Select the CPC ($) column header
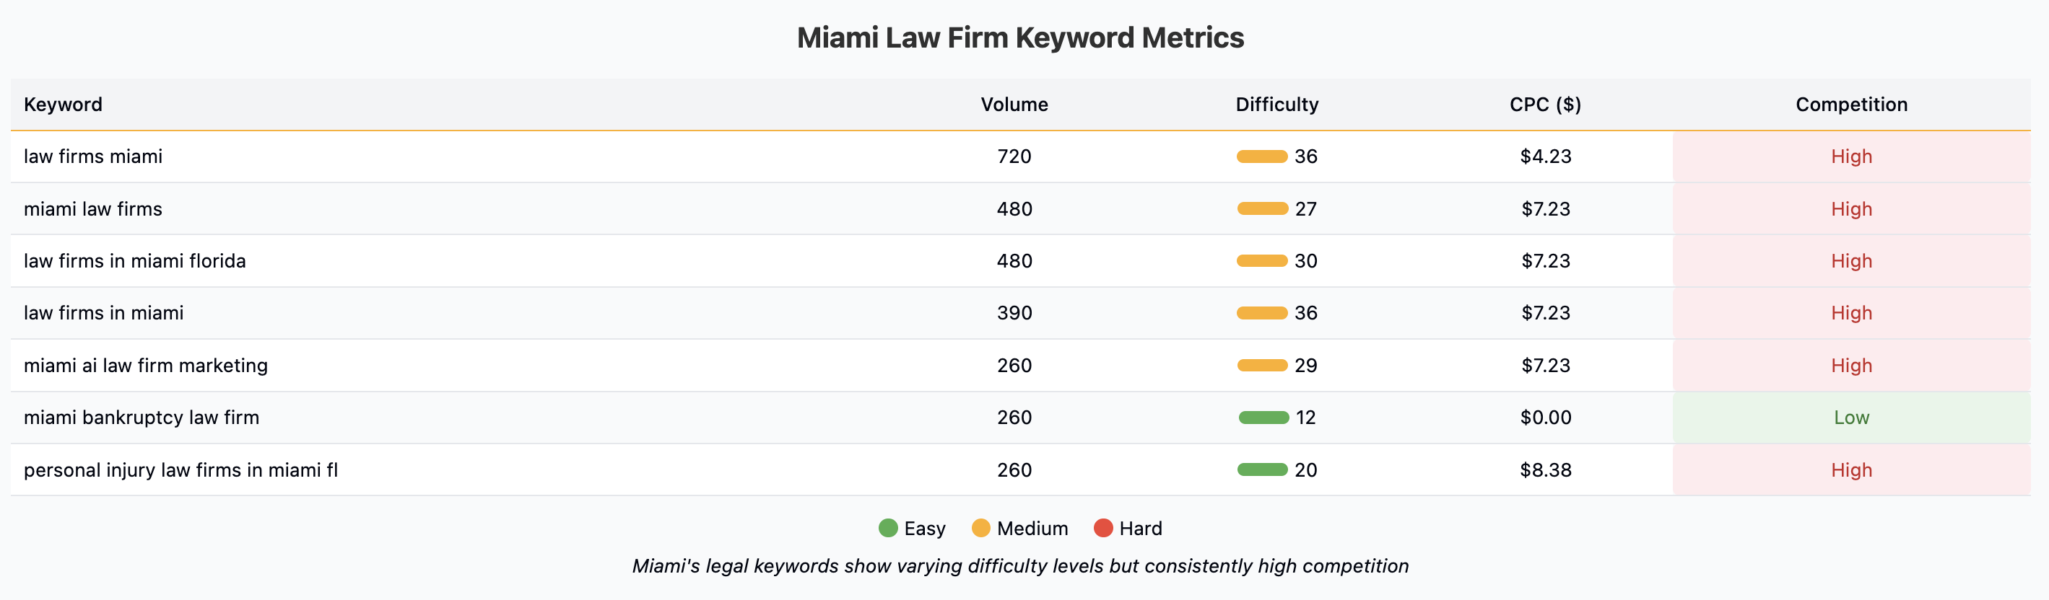Viewport: 2049px width, 600px height. 1545,104
